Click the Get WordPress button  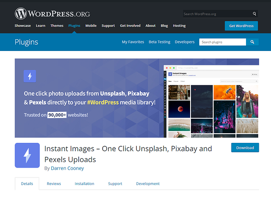coord(241,26)
